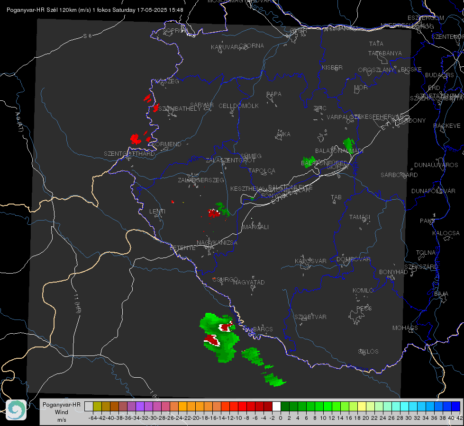The image size is (464, 426).
Task: Click the KÖRMEND town label
Action: coord(167,144)
